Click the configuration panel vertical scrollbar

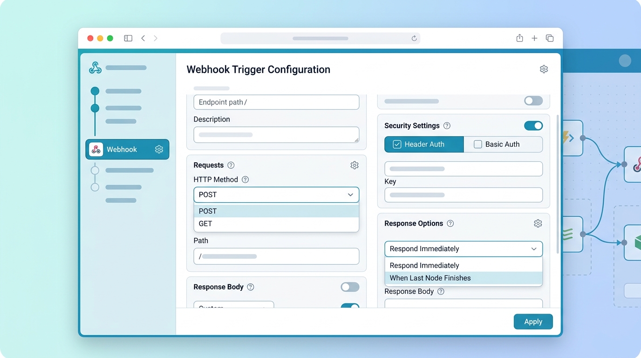(x=558, y=184)
